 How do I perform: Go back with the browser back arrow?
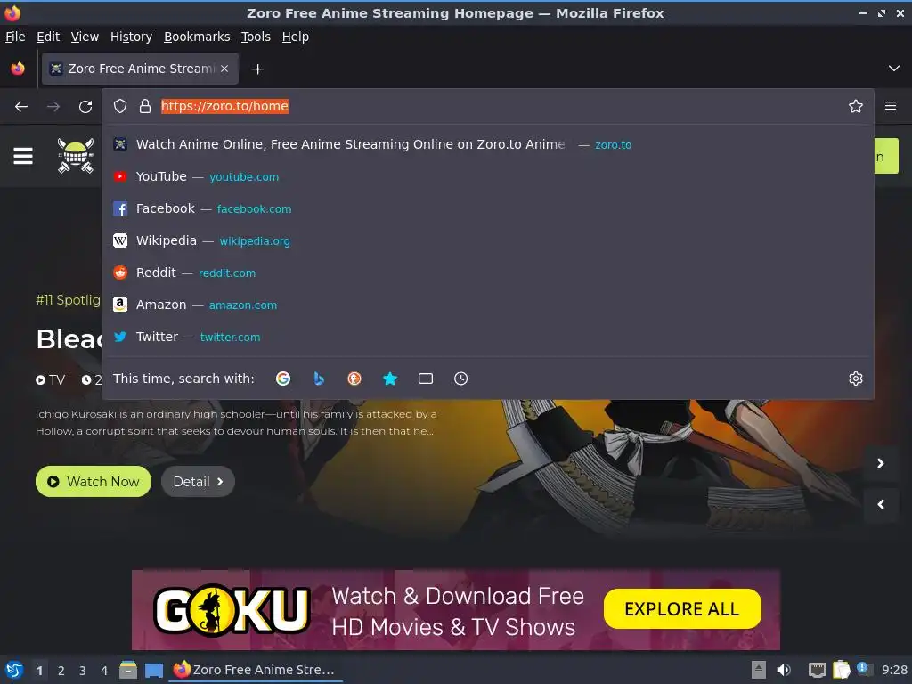21,107
